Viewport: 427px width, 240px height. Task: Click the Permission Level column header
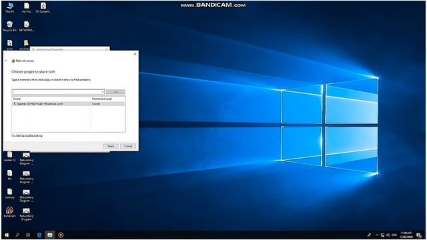(108, 99)
